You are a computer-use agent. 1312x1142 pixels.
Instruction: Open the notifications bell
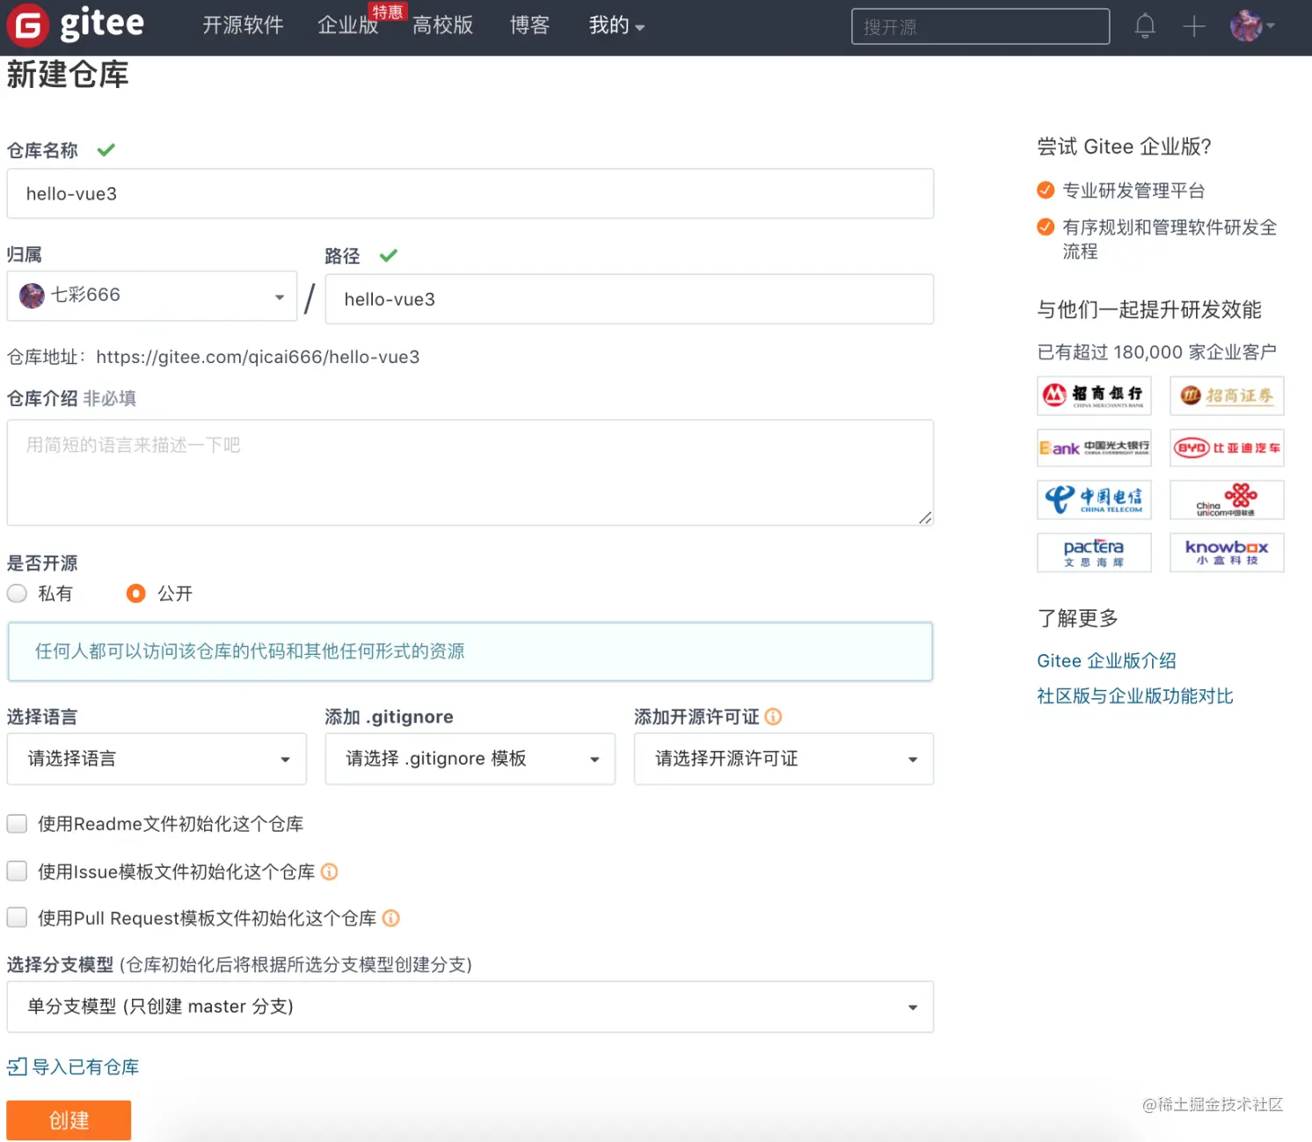1145,26
